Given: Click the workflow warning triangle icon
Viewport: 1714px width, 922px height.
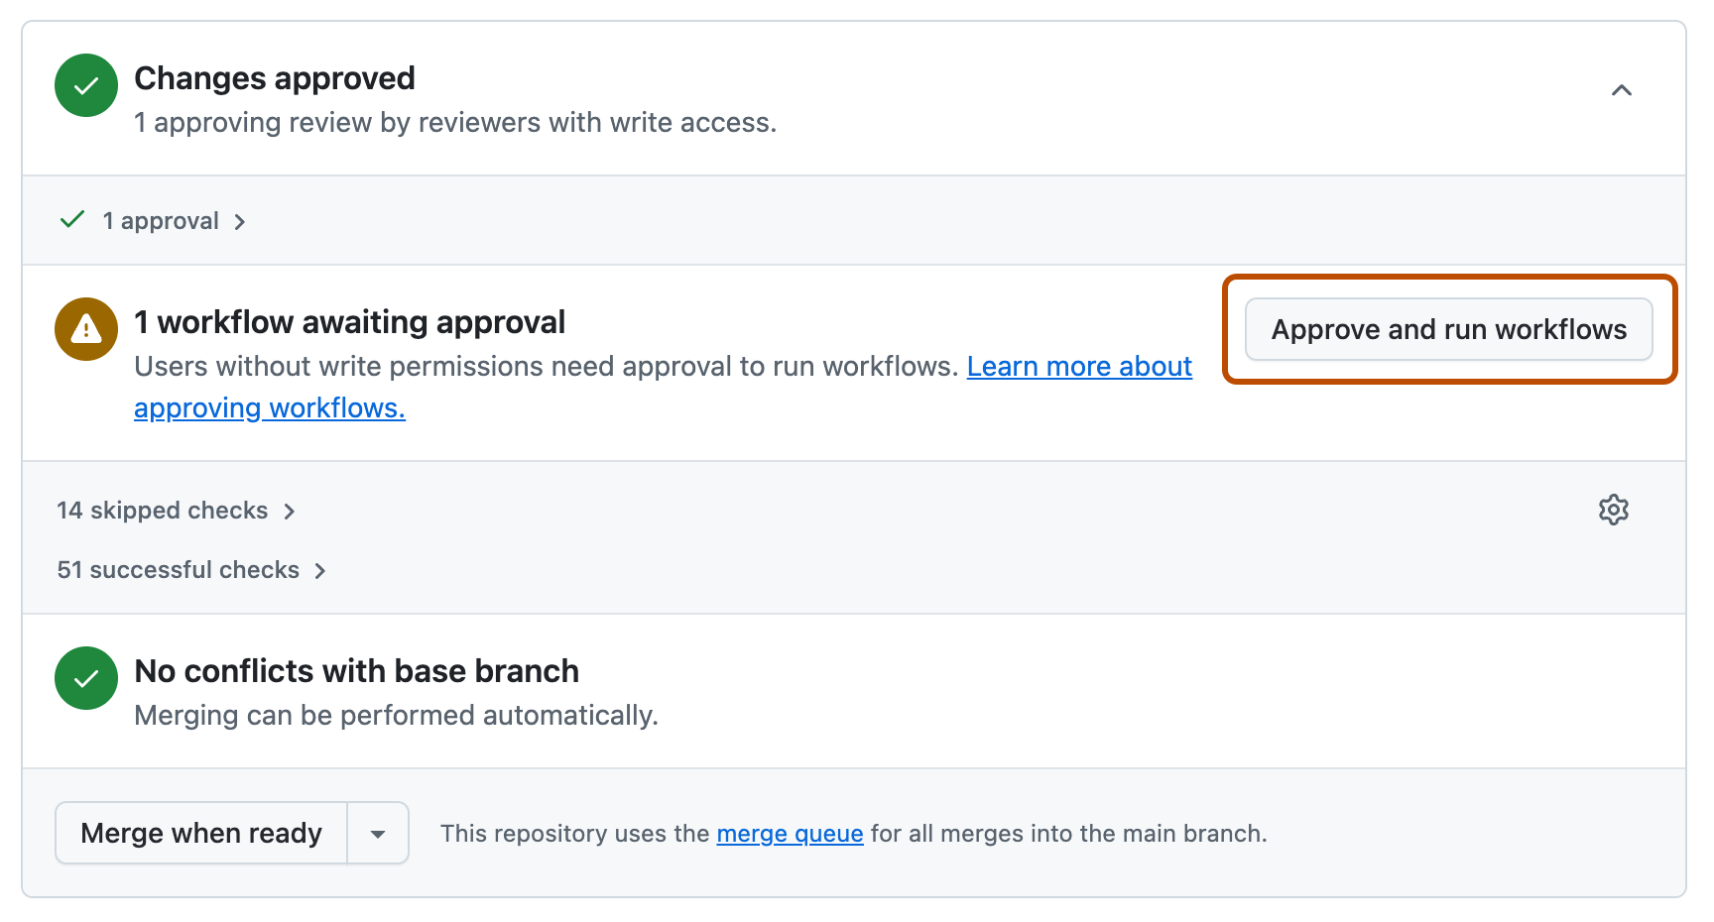Looking at the screenshot, I should coord(85,328).
